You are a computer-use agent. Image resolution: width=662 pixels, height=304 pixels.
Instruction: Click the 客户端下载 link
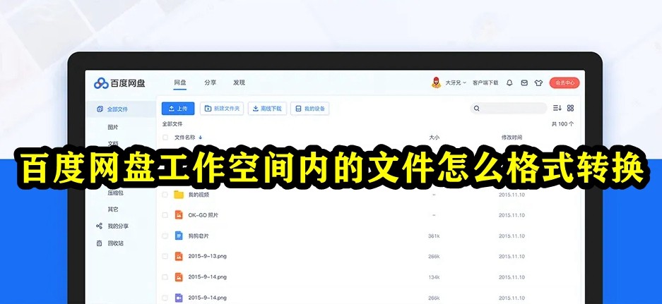[x=485, y=83]
